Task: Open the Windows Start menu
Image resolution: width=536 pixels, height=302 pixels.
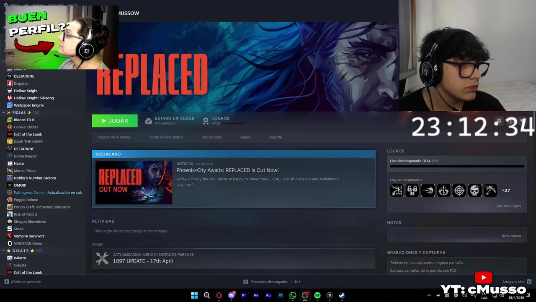Action: click(x=194, y=295)
